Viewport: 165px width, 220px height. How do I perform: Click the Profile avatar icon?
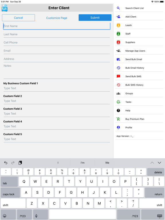point(118,127)
